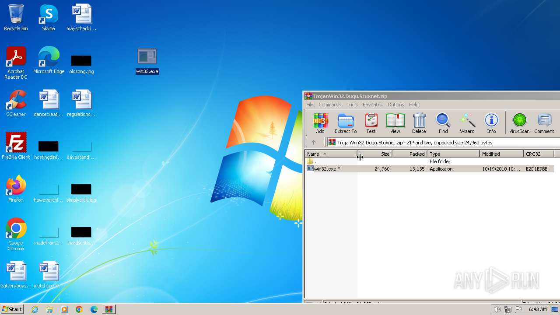Image resolution: width=560 pixels, height=315 pixels.
Task: Go up one folder level arrow
Action: tap(314, 142)
